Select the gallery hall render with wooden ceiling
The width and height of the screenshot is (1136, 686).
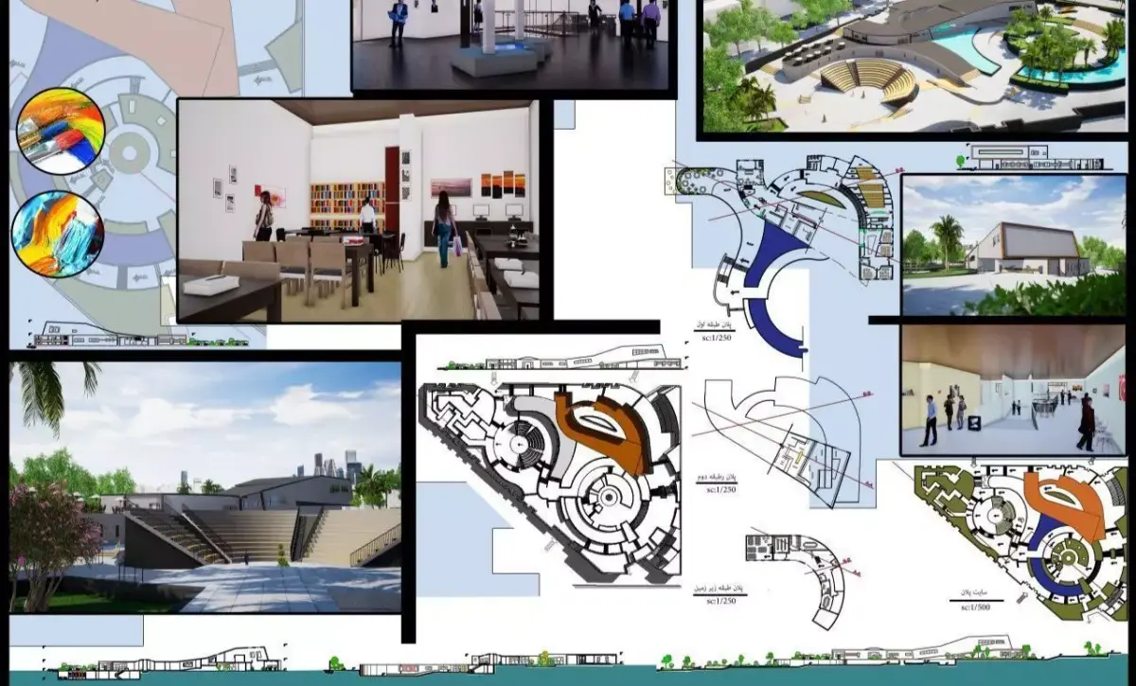pos(1014,390)
